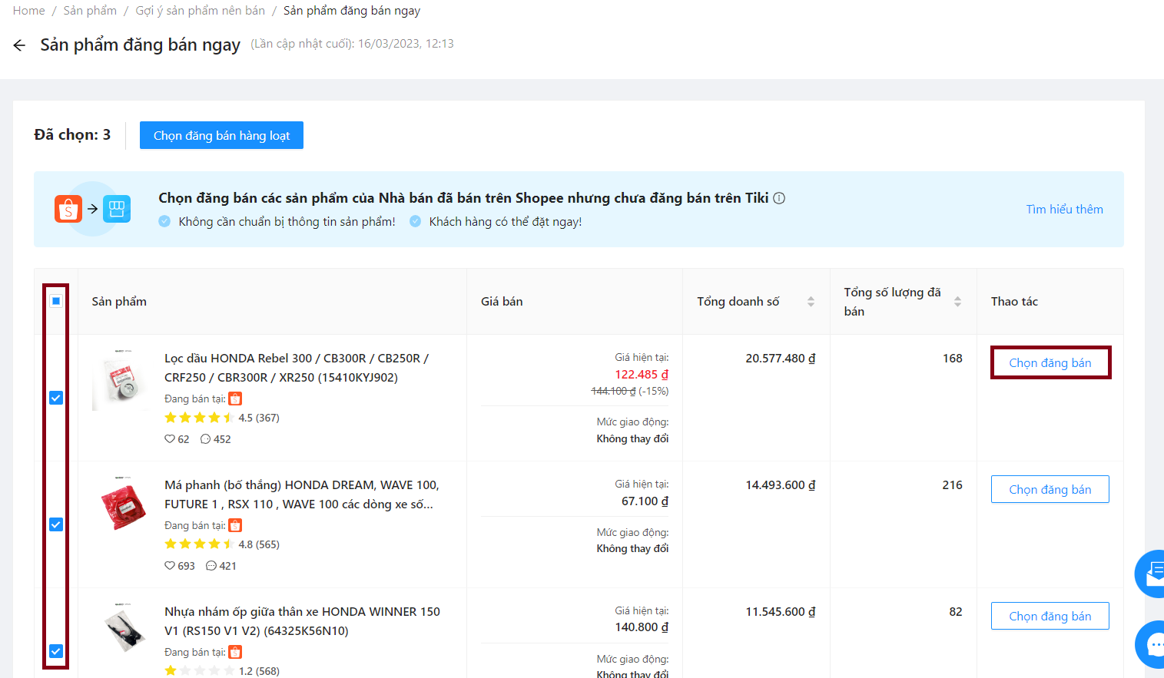Image resolution: width=1164 pixels, height=678 pixels.
Task: Click Giá bán column header
Action: pos(502,302)
